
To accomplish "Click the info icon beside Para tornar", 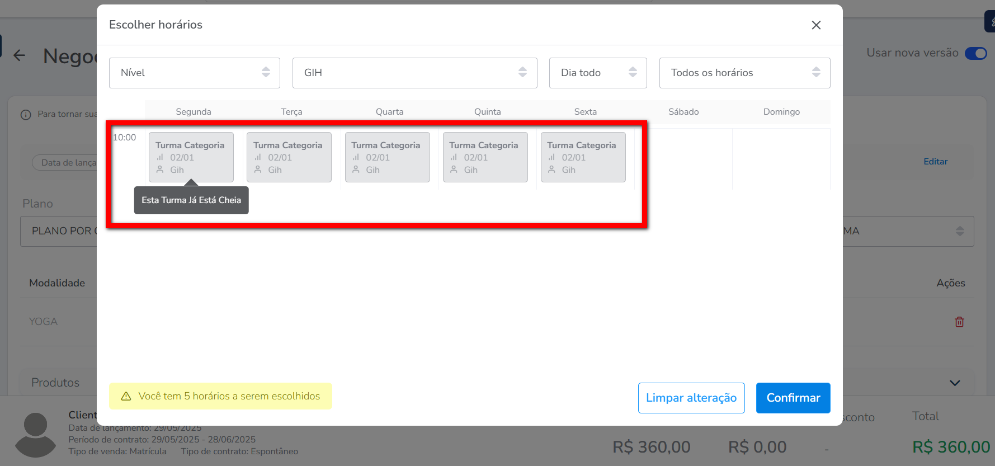I will click(x=26, y=115).
